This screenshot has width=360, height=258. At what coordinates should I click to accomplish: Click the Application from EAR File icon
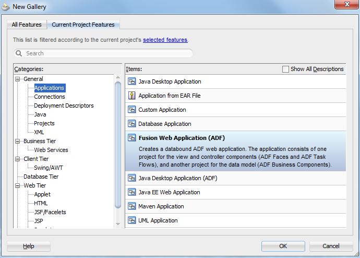132,96
